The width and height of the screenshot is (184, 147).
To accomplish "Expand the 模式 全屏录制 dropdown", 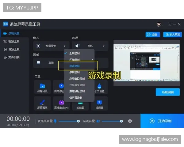I will point(51,46).
